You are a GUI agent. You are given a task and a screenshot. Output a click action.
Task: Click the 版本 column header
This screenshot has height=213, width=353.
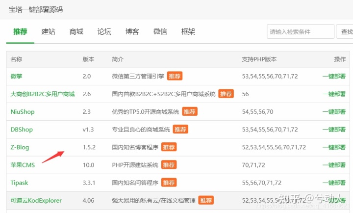click(88, 59)
